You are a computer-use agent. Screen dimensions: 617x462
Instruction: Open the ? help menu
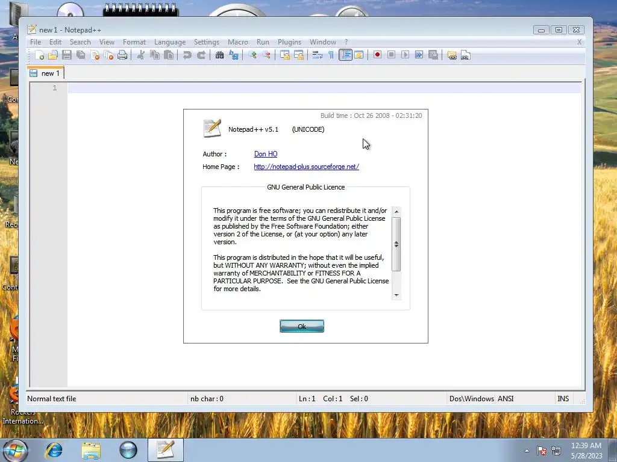point(346,42)
